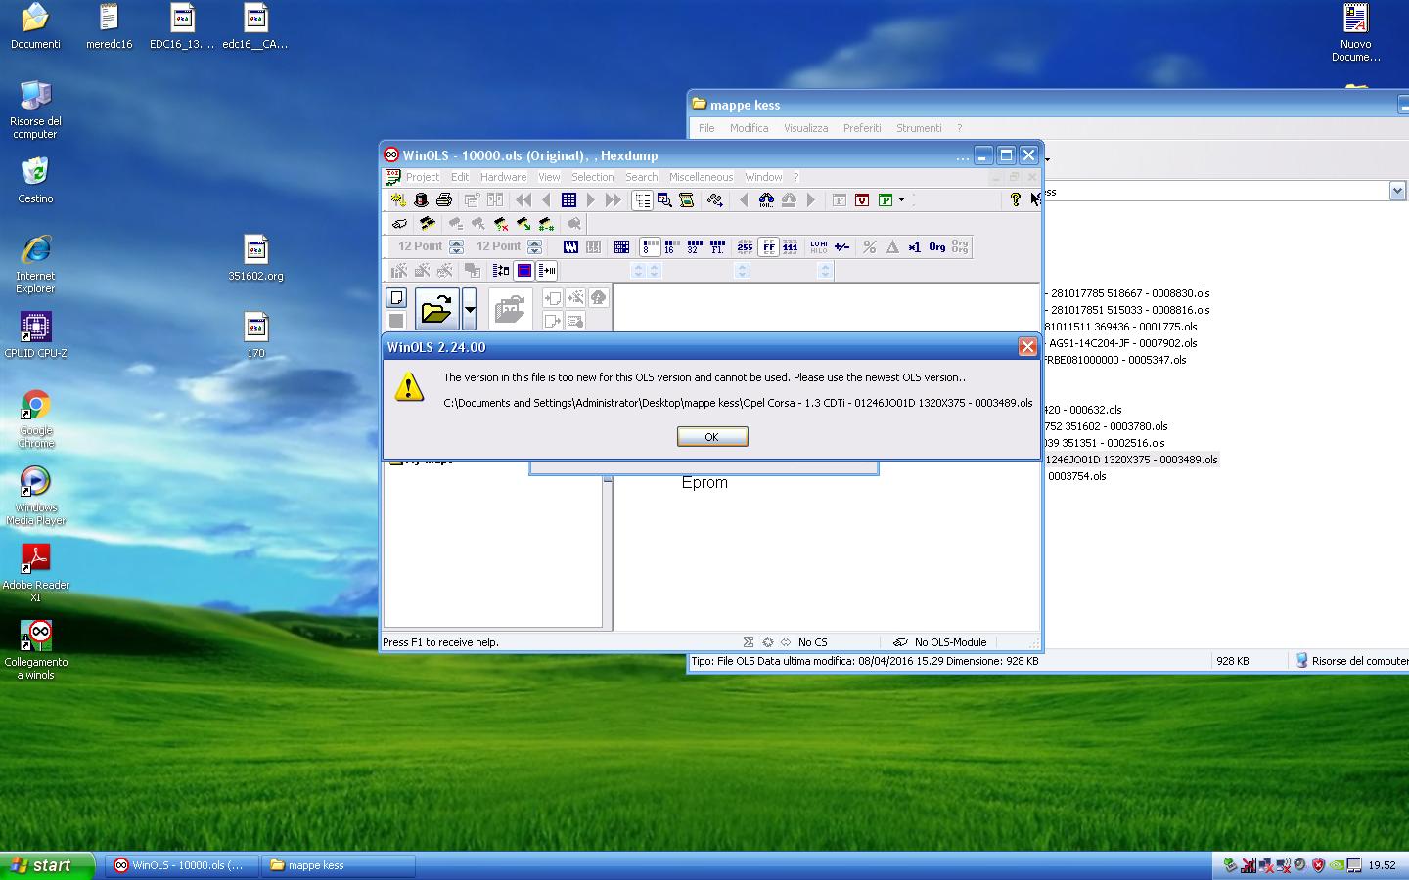Click the binoculars search icon

tap(766, 200)
